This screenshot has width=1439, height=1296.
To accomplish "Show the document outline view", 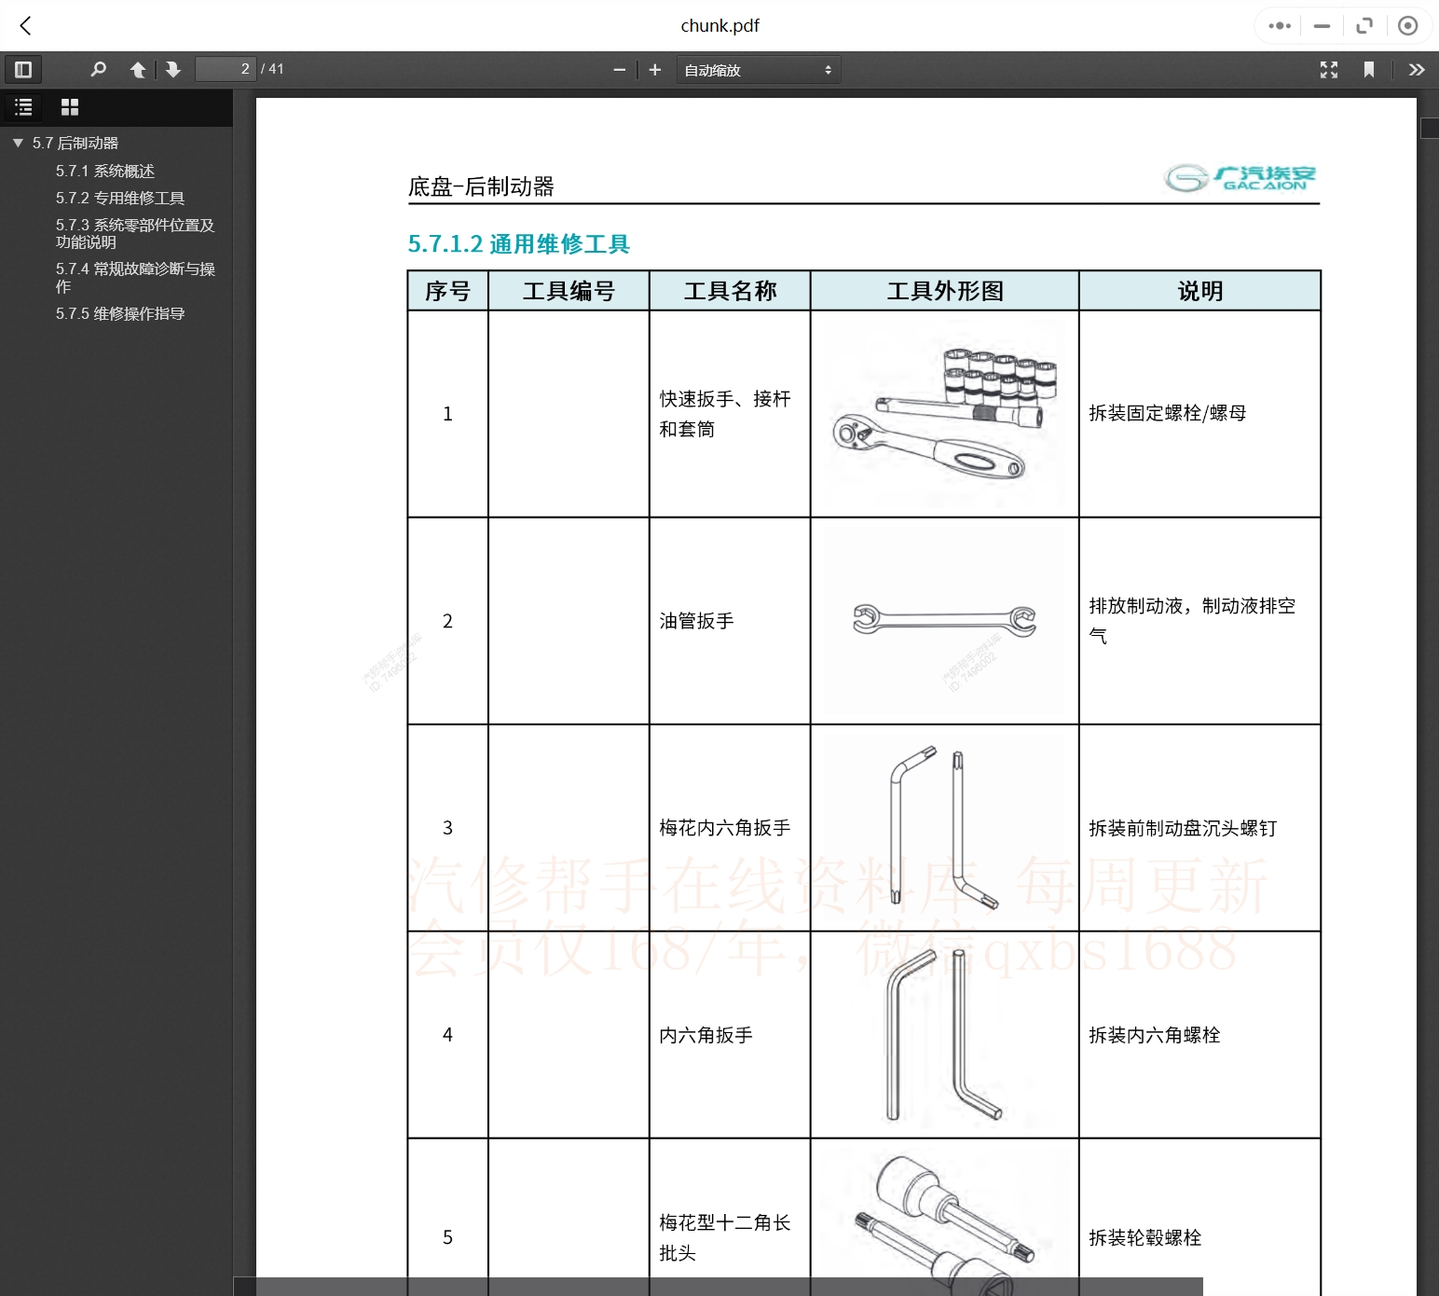I will point(23,107).
